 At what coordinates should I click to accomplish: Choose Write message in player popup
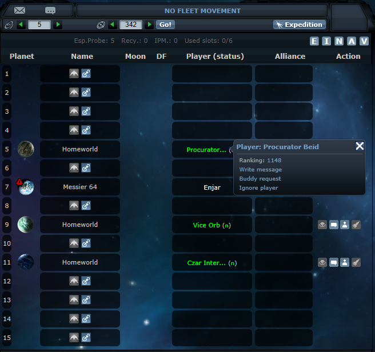point(261,170)
